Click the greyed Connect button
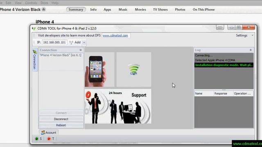Viewport: 262px width, 147px height. point(61,113)
